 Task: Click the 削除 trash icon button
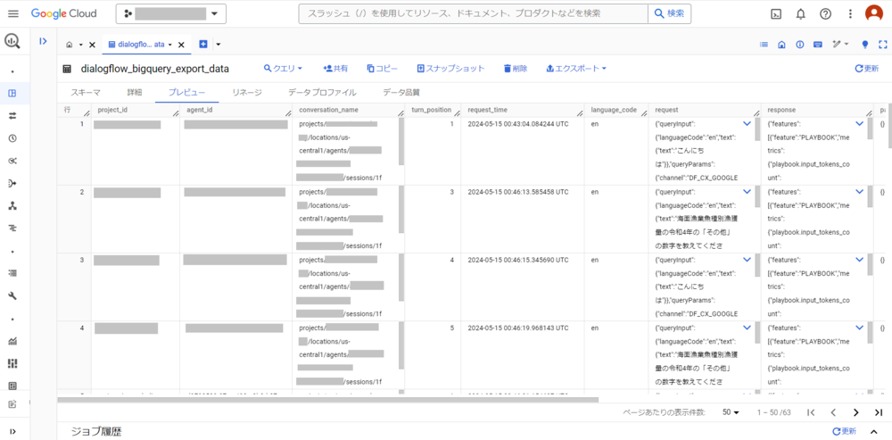click(515, 68)
